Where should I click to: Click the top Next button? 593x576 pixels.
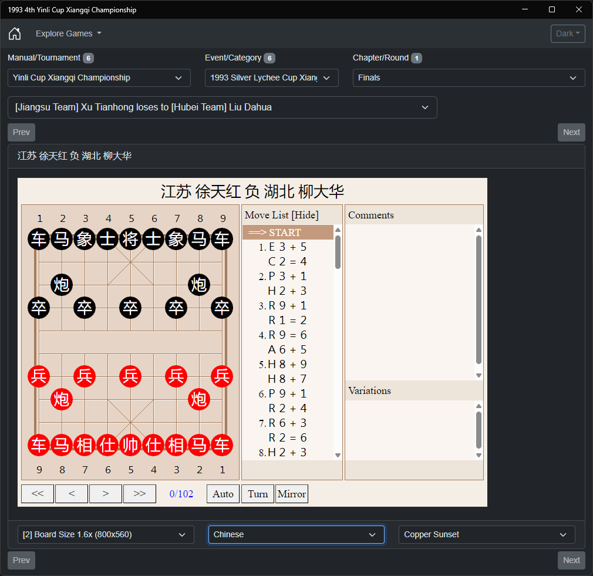pyautogui.click(x=571, y=132)
